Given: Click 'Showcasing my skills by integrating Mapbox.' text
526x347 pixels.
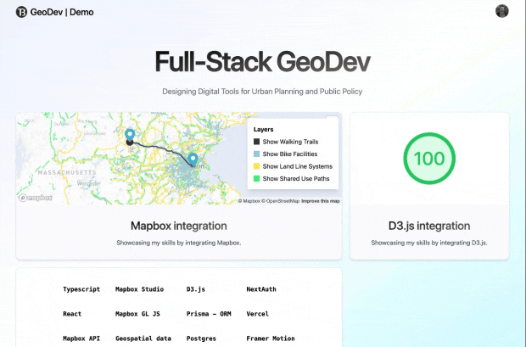Looking at the screenshot, I should tap(179, 243).
